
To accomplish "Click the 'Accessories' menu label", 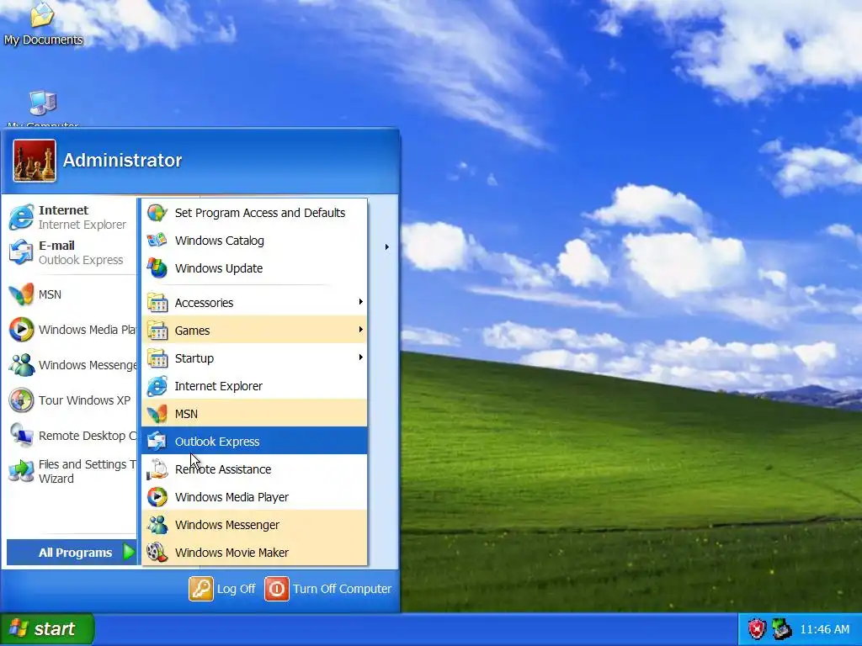I will click(204, 303).
